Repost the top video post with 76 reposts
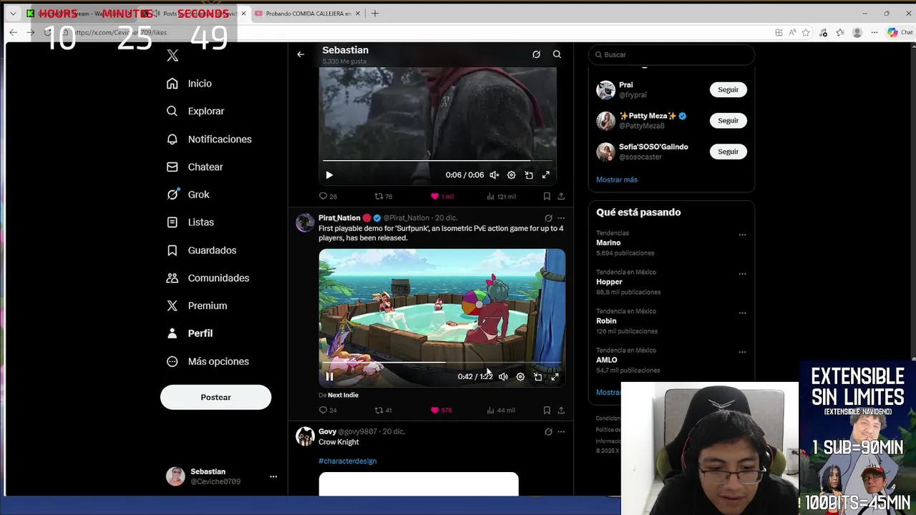 pos(384,196)
